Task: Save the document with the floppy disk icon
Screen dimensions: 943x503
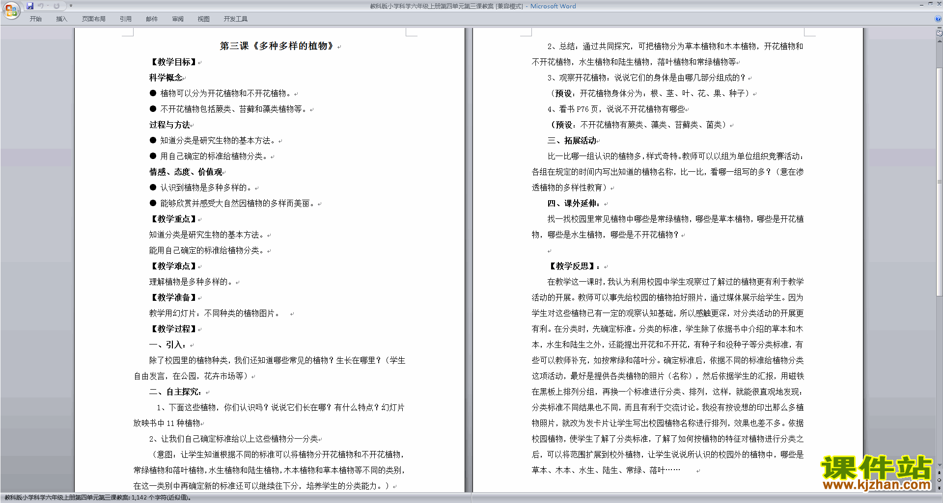Action: coord(30,6)
